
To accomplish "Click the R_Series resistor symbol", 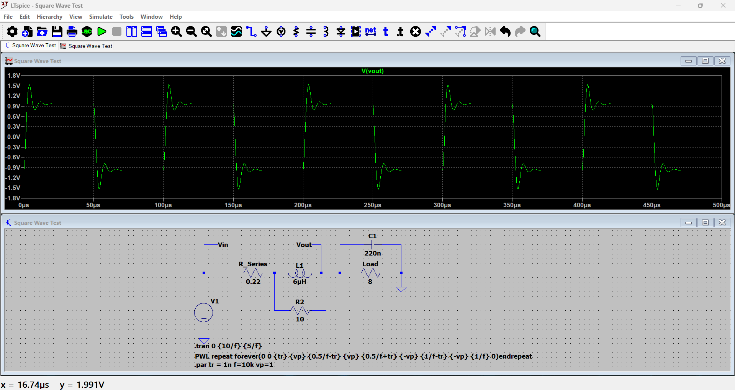I will pos(253,273).
